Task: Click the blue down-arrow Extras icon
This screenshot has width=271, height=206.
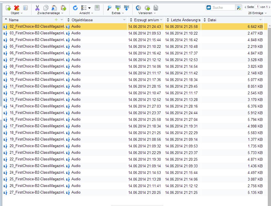Action: point(127,8)
